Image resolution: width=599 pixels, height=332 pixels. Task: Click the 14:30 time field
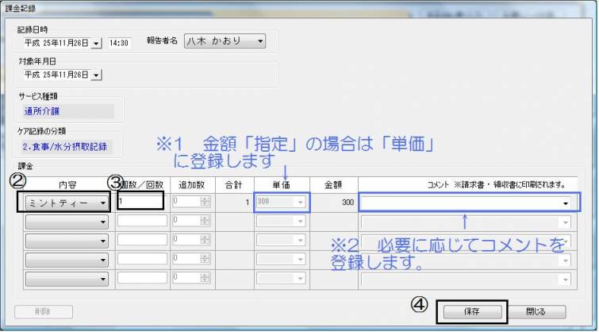(119, 44)
